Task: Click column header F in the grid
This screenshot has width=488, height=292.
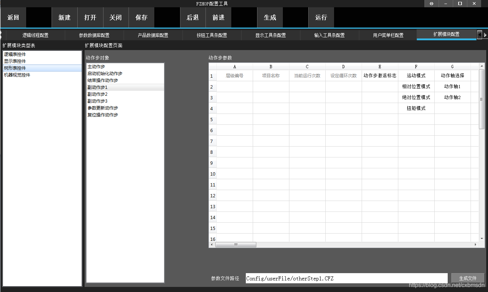Action: click(x=416, y=66)
